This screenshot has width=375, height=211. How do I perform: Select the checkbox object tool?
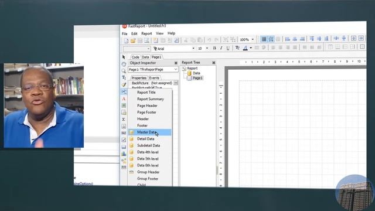click(x=124, y=140)
